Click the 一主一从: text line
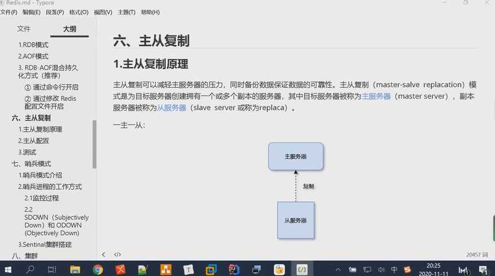 [x=130, y=126]
